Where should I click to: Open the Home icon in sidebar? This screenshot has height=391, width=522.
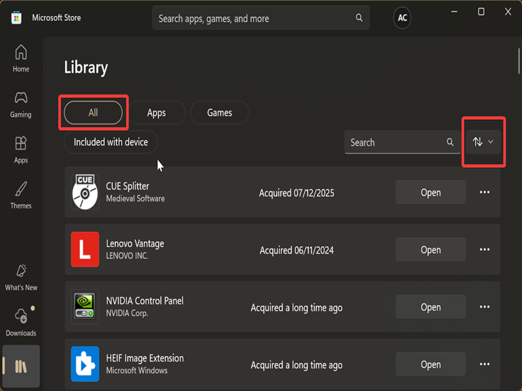click(x=21, y=52)
